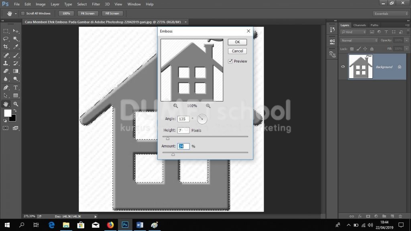Zoom in the Emboss preview
Viewport: 411px width, 231px height.
tap(208, 106)
